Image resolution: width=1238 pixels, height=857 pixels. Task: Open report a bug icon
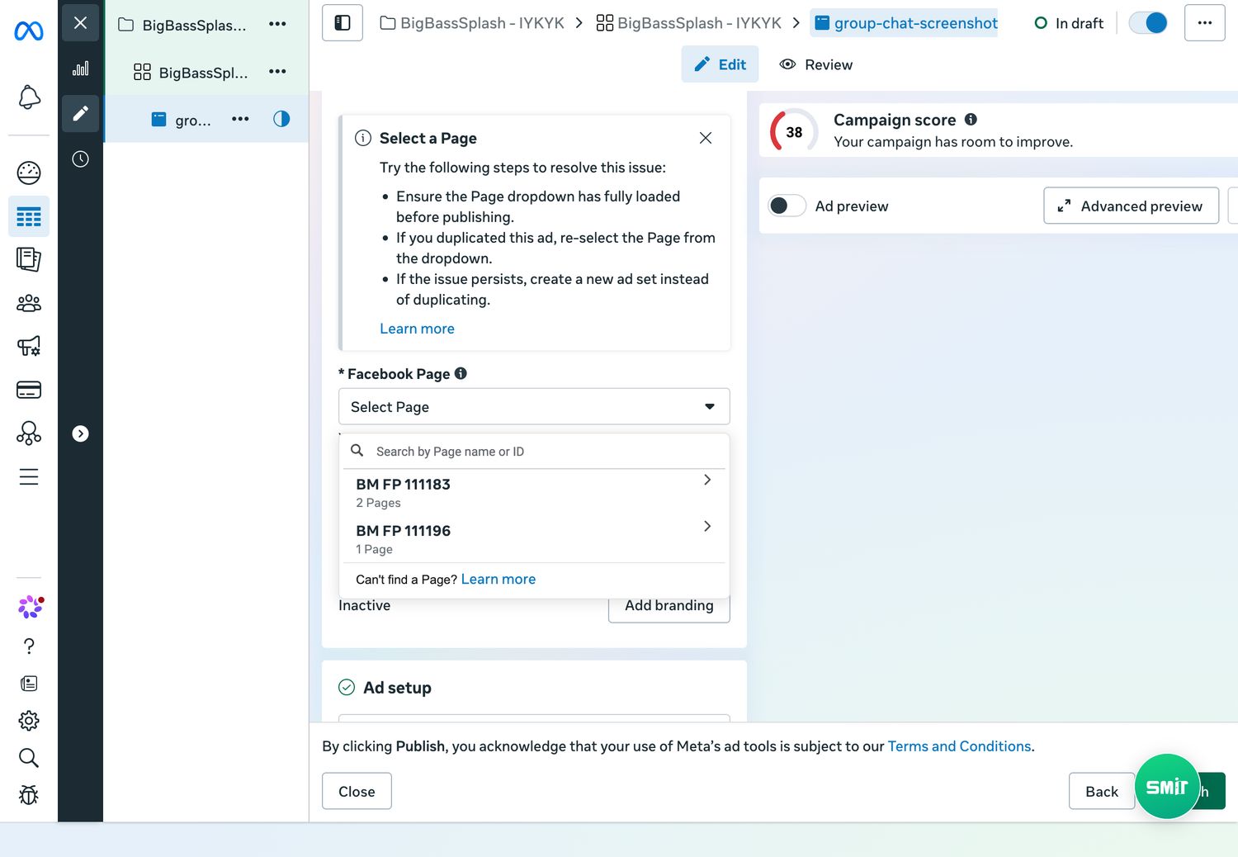29,795
